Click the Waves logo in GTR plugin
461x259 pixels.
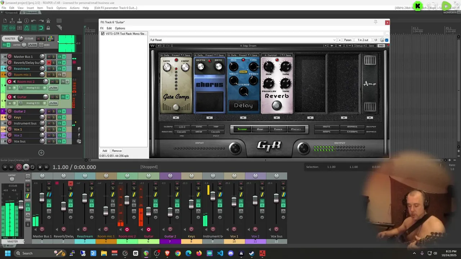tap(153, 46)
